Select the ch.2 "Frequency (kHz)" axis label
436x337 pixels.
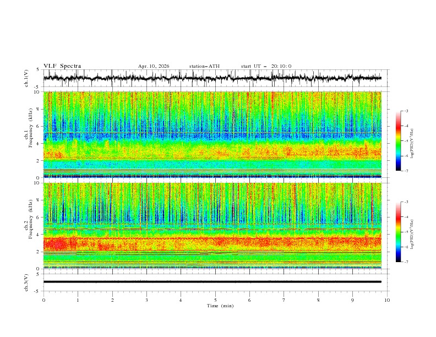click(31, 218)
